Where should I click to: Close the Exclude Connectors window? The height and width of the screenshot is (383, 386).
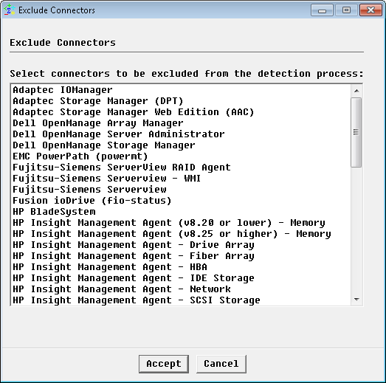(x=371, y=10)
